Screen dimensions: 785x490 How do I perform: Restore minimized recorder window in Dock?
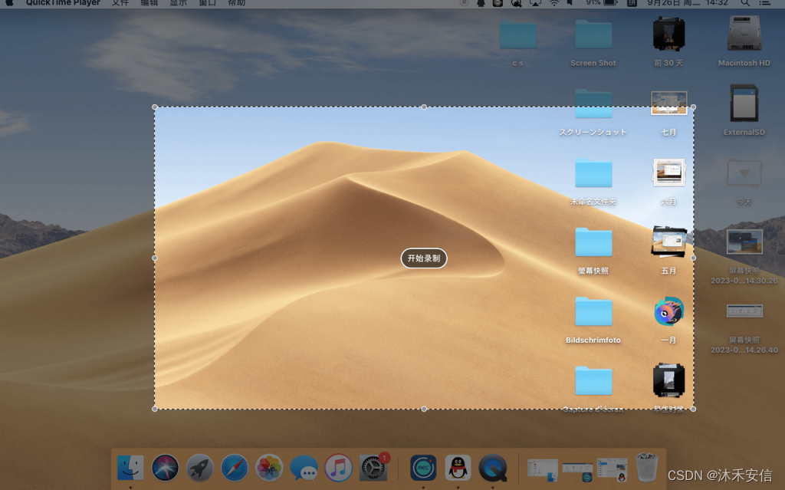tap(577, 471)
